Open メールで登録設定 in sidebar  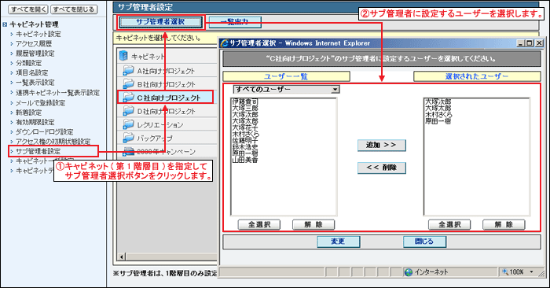(x=40, y=103)
